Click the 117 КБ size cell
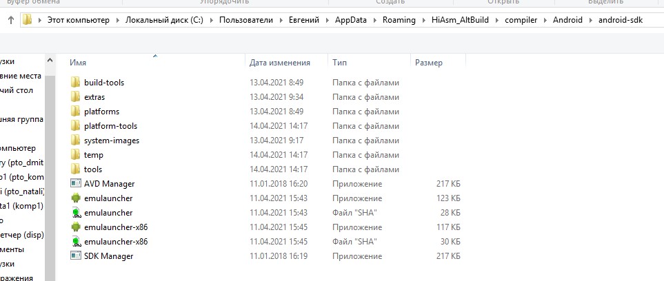This screenshot has height=281, width=664. tap(448, 227)
